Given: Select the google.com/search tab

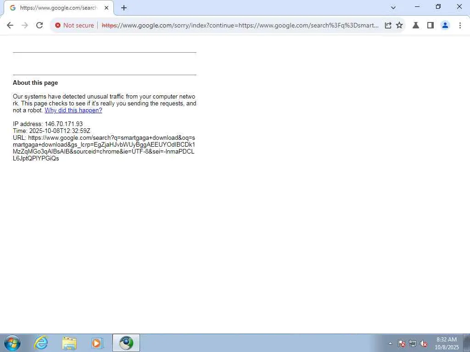Looking at the screenshot, I should point(58,8).
